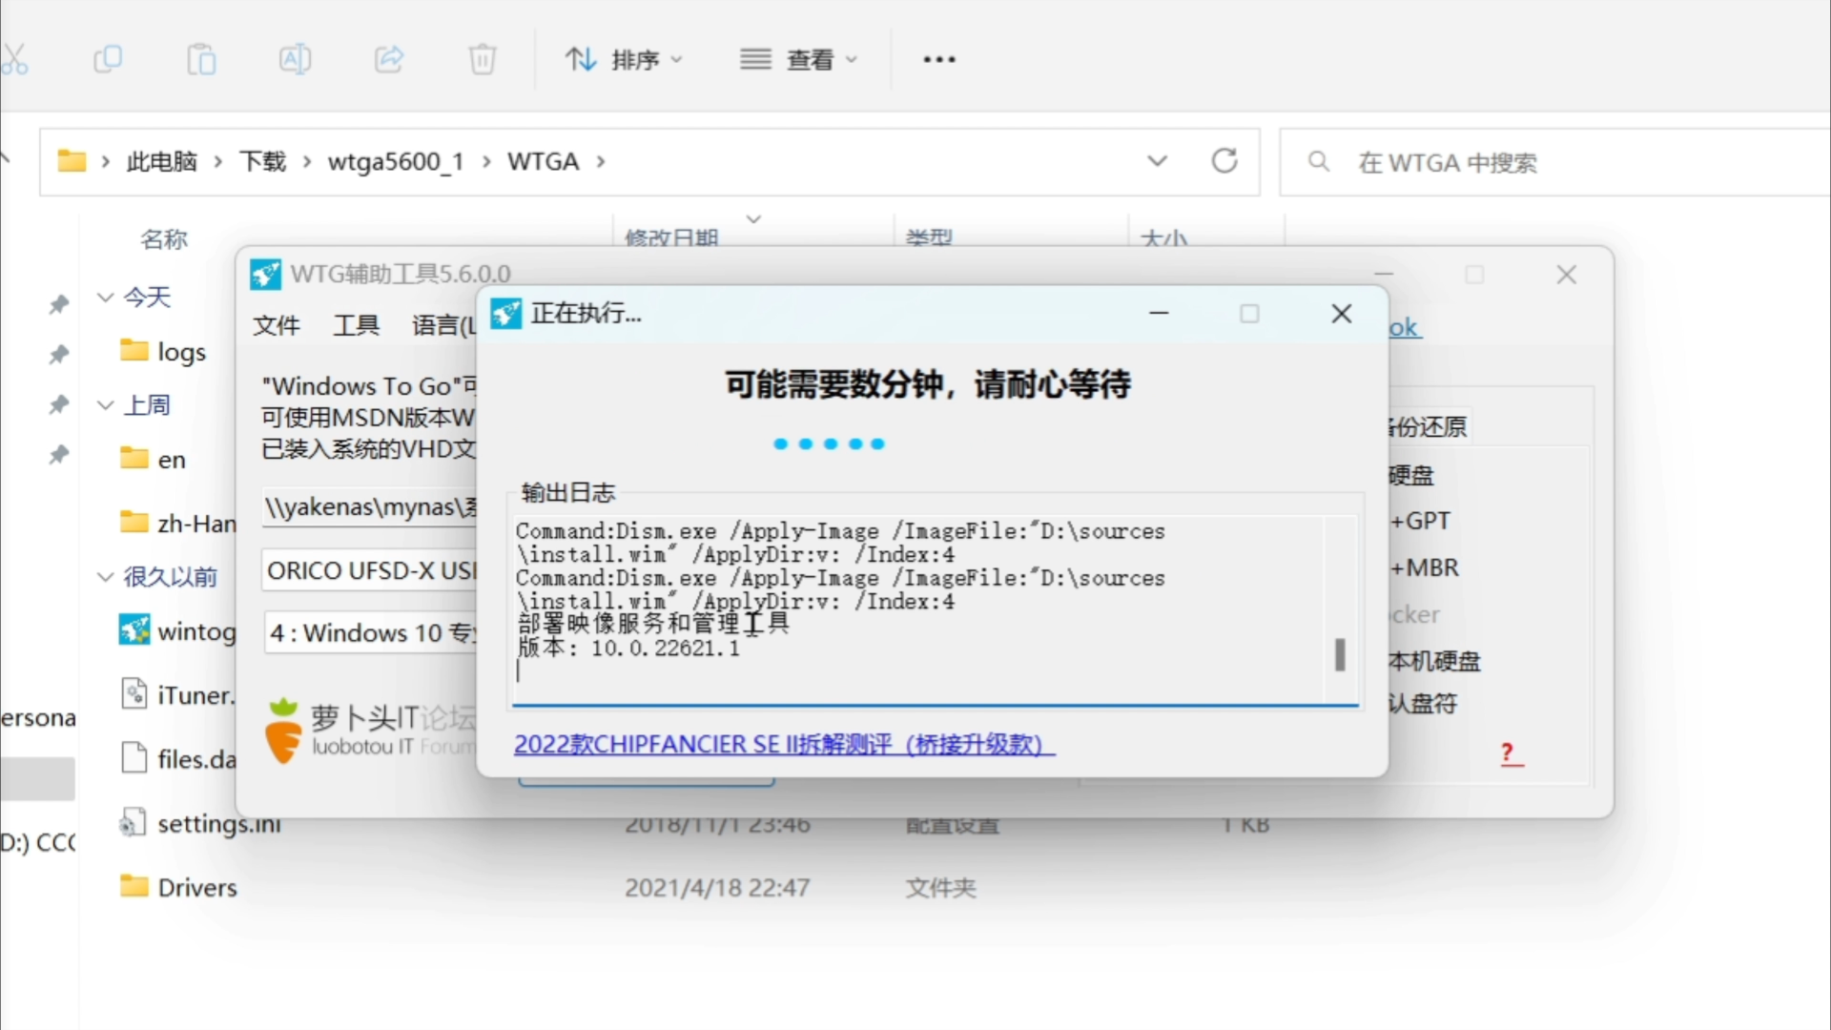Click the red question mark help link

(1511, 753)
